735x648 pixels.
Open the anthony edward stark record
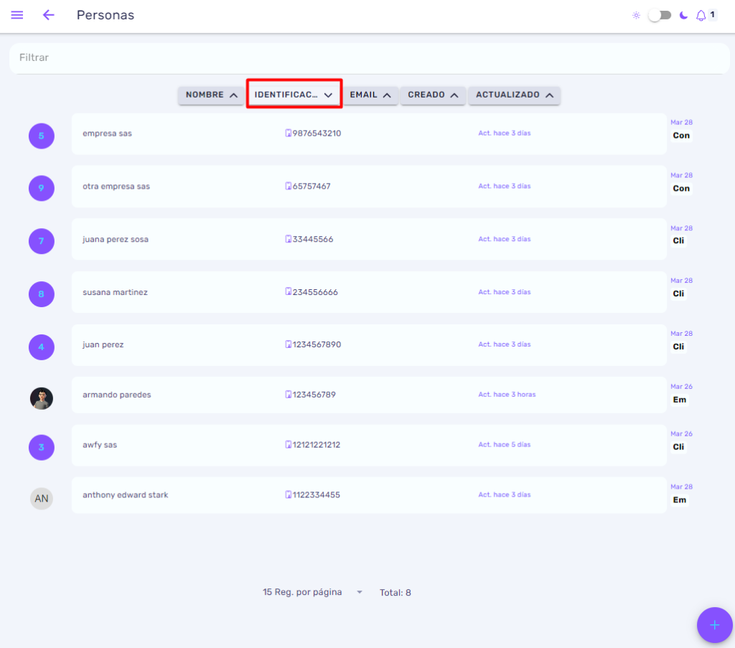(x=369, y=495)
